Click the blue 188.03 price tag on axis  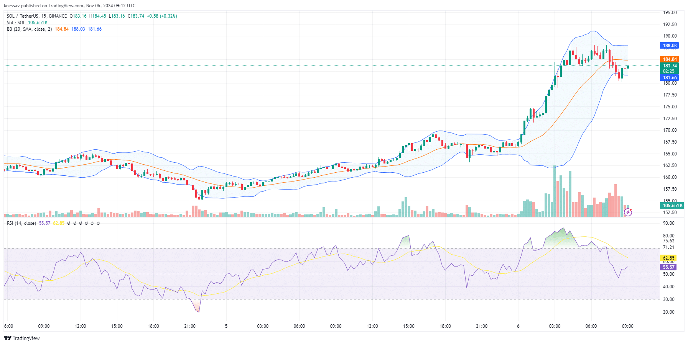click(670, 46)
